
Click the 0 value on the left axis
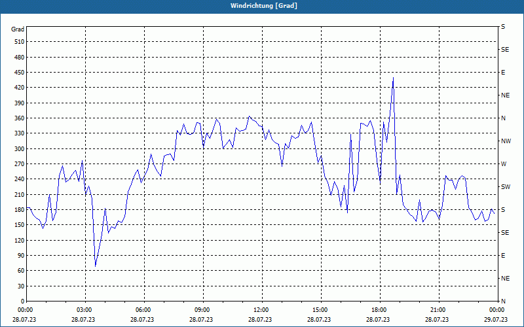pos(23,301)
